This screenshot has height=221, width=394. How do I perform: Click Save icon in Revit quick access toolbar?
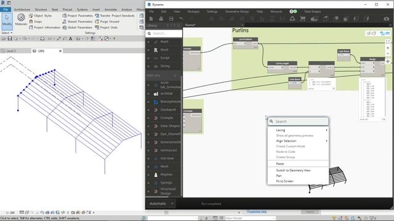pyautogui.click(x=10, y=38)
